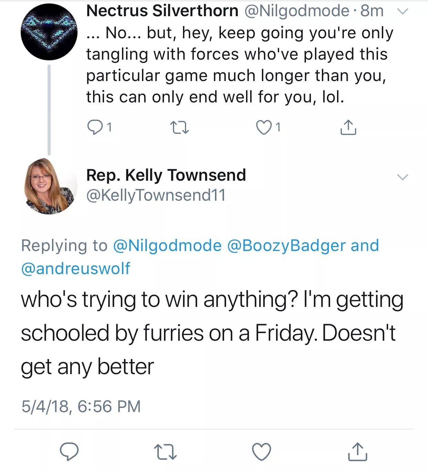
Task: Tap the Nectrus Silverthorn display name
Action: click(162, 11)
